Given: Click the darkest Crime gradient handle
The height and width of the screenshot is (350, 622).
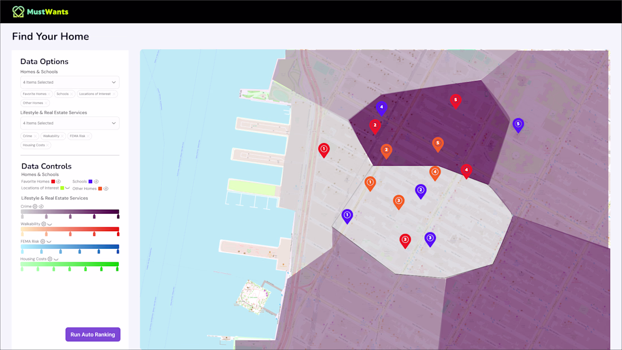Looking at the screenshot, I should tap(118, 216).
